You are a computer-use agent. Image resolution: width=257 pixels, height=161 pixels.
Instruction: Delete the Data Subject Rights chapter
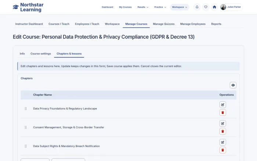(x=222, y=150)
